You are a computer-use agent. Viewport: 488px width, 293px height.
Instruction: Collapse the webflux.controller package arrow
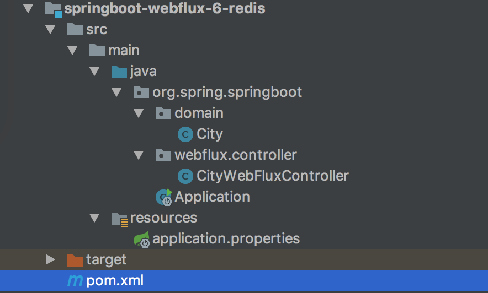(x=138, y=155)
